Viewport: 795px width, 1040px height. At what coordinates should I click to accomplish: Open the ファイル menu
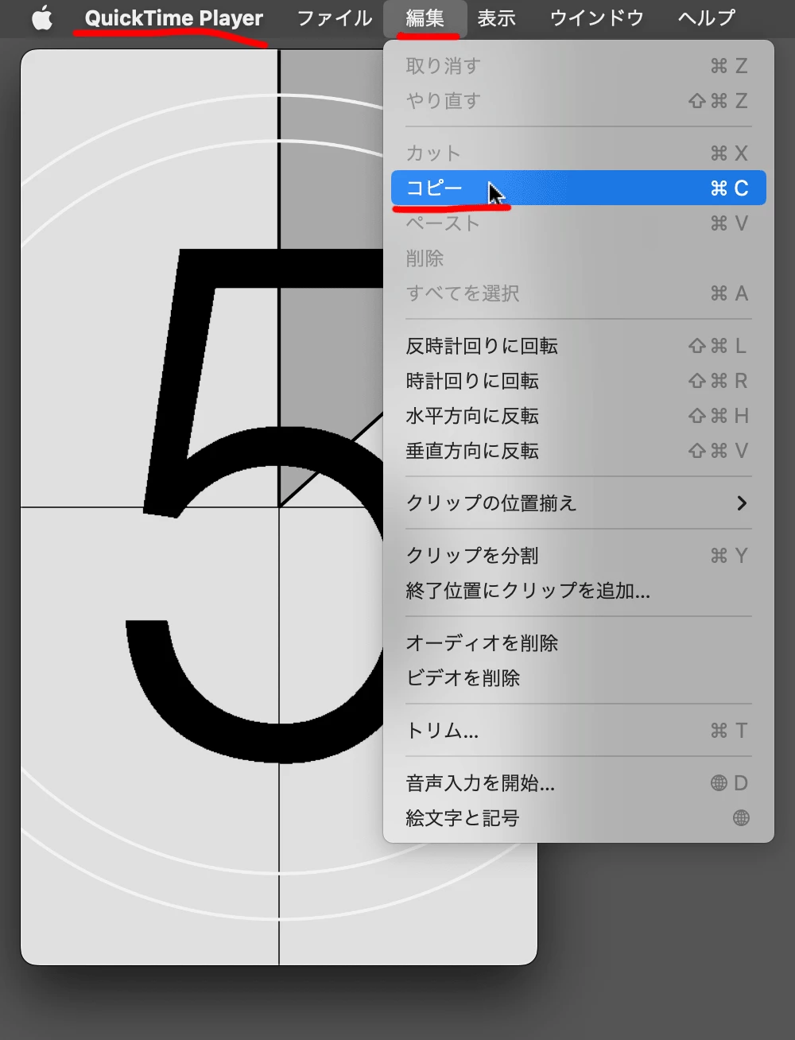tap(334, 18)
